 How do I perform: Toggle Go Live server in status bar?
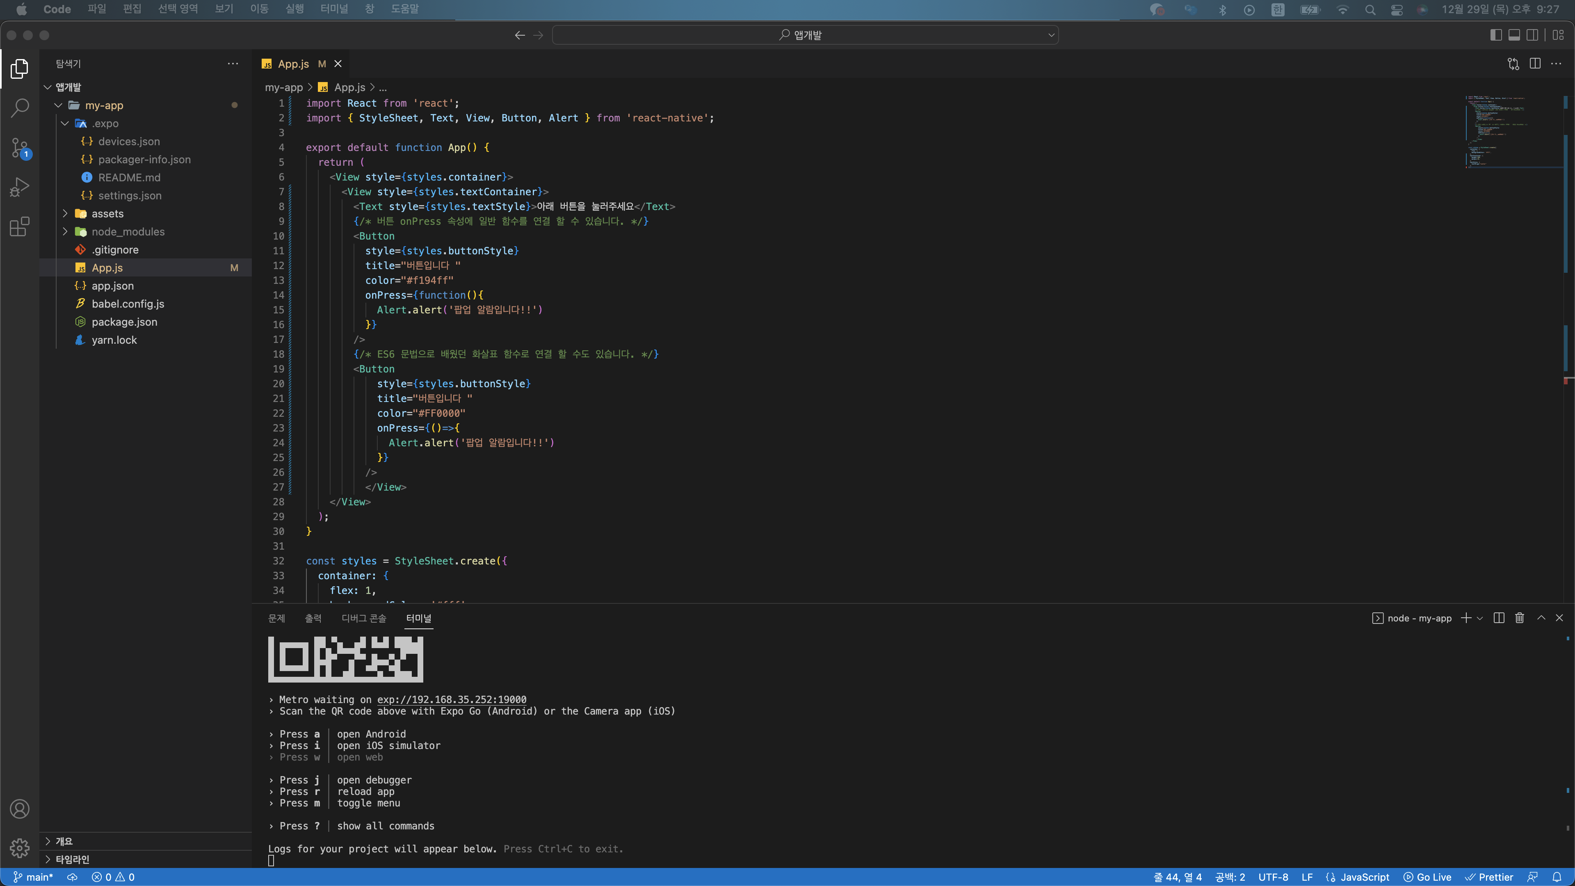tap(1427, 877)
